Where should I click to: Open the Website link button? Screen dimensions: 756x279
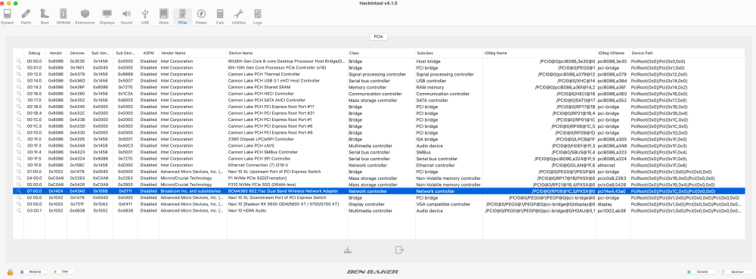(33, 271)
